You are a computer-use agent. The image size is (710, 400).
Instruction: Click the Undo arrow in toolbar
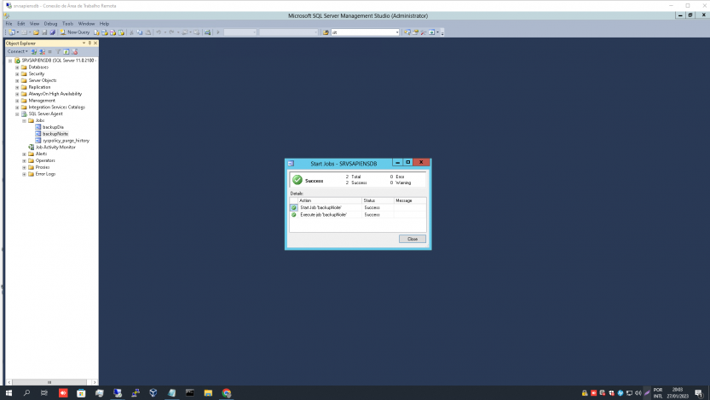pos(159,32)
